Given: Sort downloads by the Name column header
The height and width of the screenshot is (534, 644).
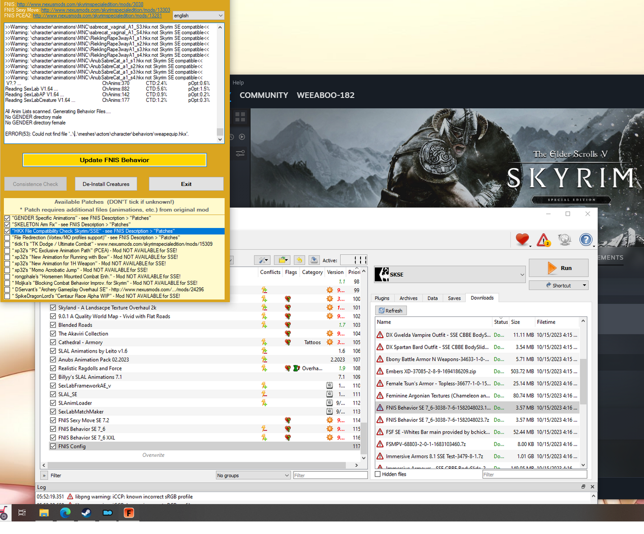Looking at the screenshot, I should tap(434, 322).
